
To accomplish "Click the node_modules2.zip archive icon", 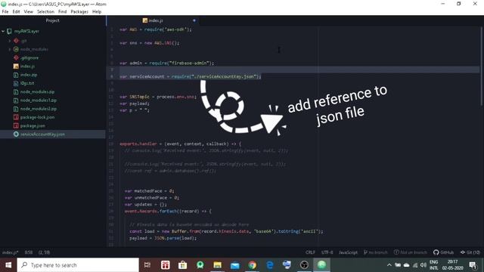I will [16, 109].
